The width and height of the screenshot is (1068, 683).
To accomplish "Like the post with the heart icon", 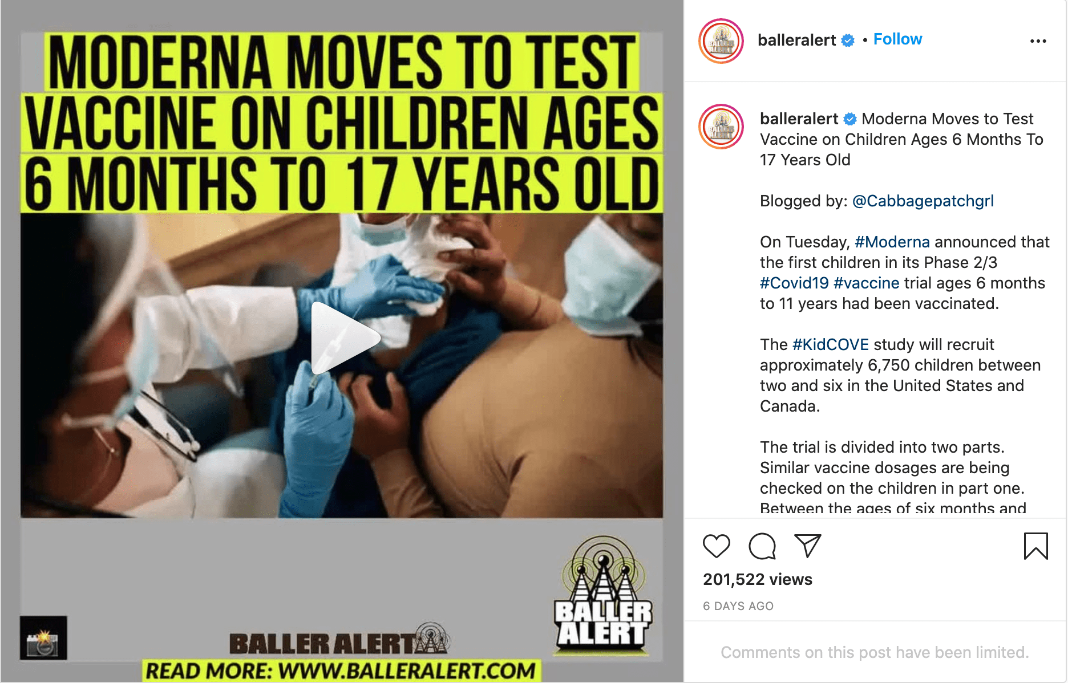I will [x=717, y=546].
